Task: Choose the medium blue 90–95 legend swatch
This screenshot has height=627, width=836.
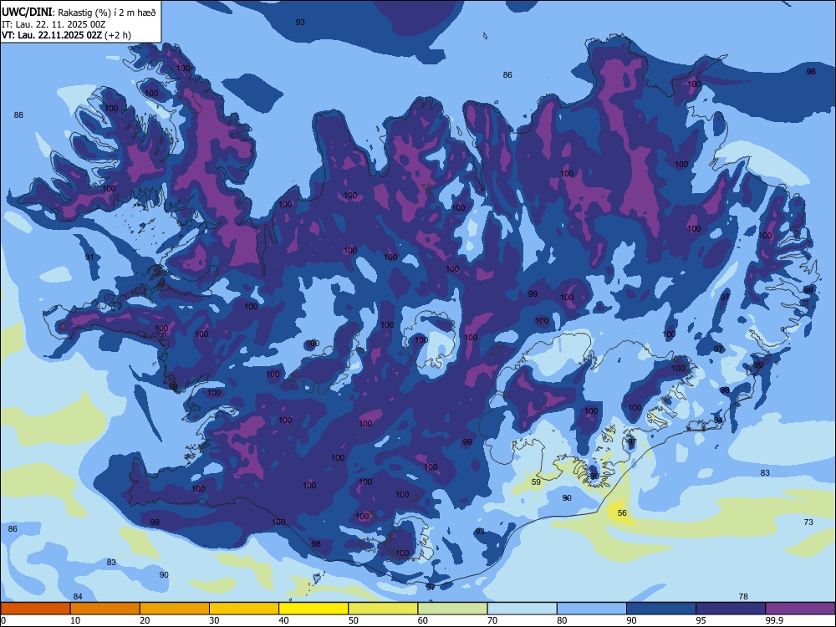Action: (x=661, y=609)
